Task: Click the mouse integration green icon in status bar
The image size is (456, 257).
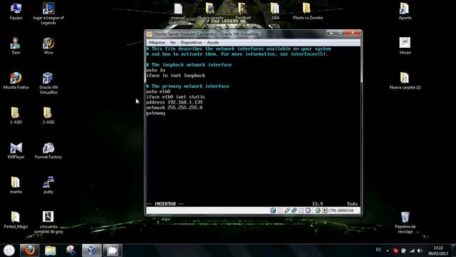Action: pyautogui.click(x=318, y=211)
